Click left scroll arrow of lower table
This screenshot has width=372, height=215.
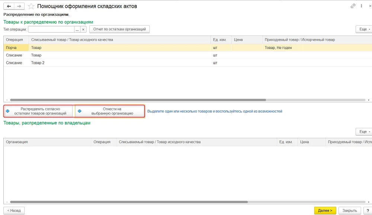pos(7,202)
